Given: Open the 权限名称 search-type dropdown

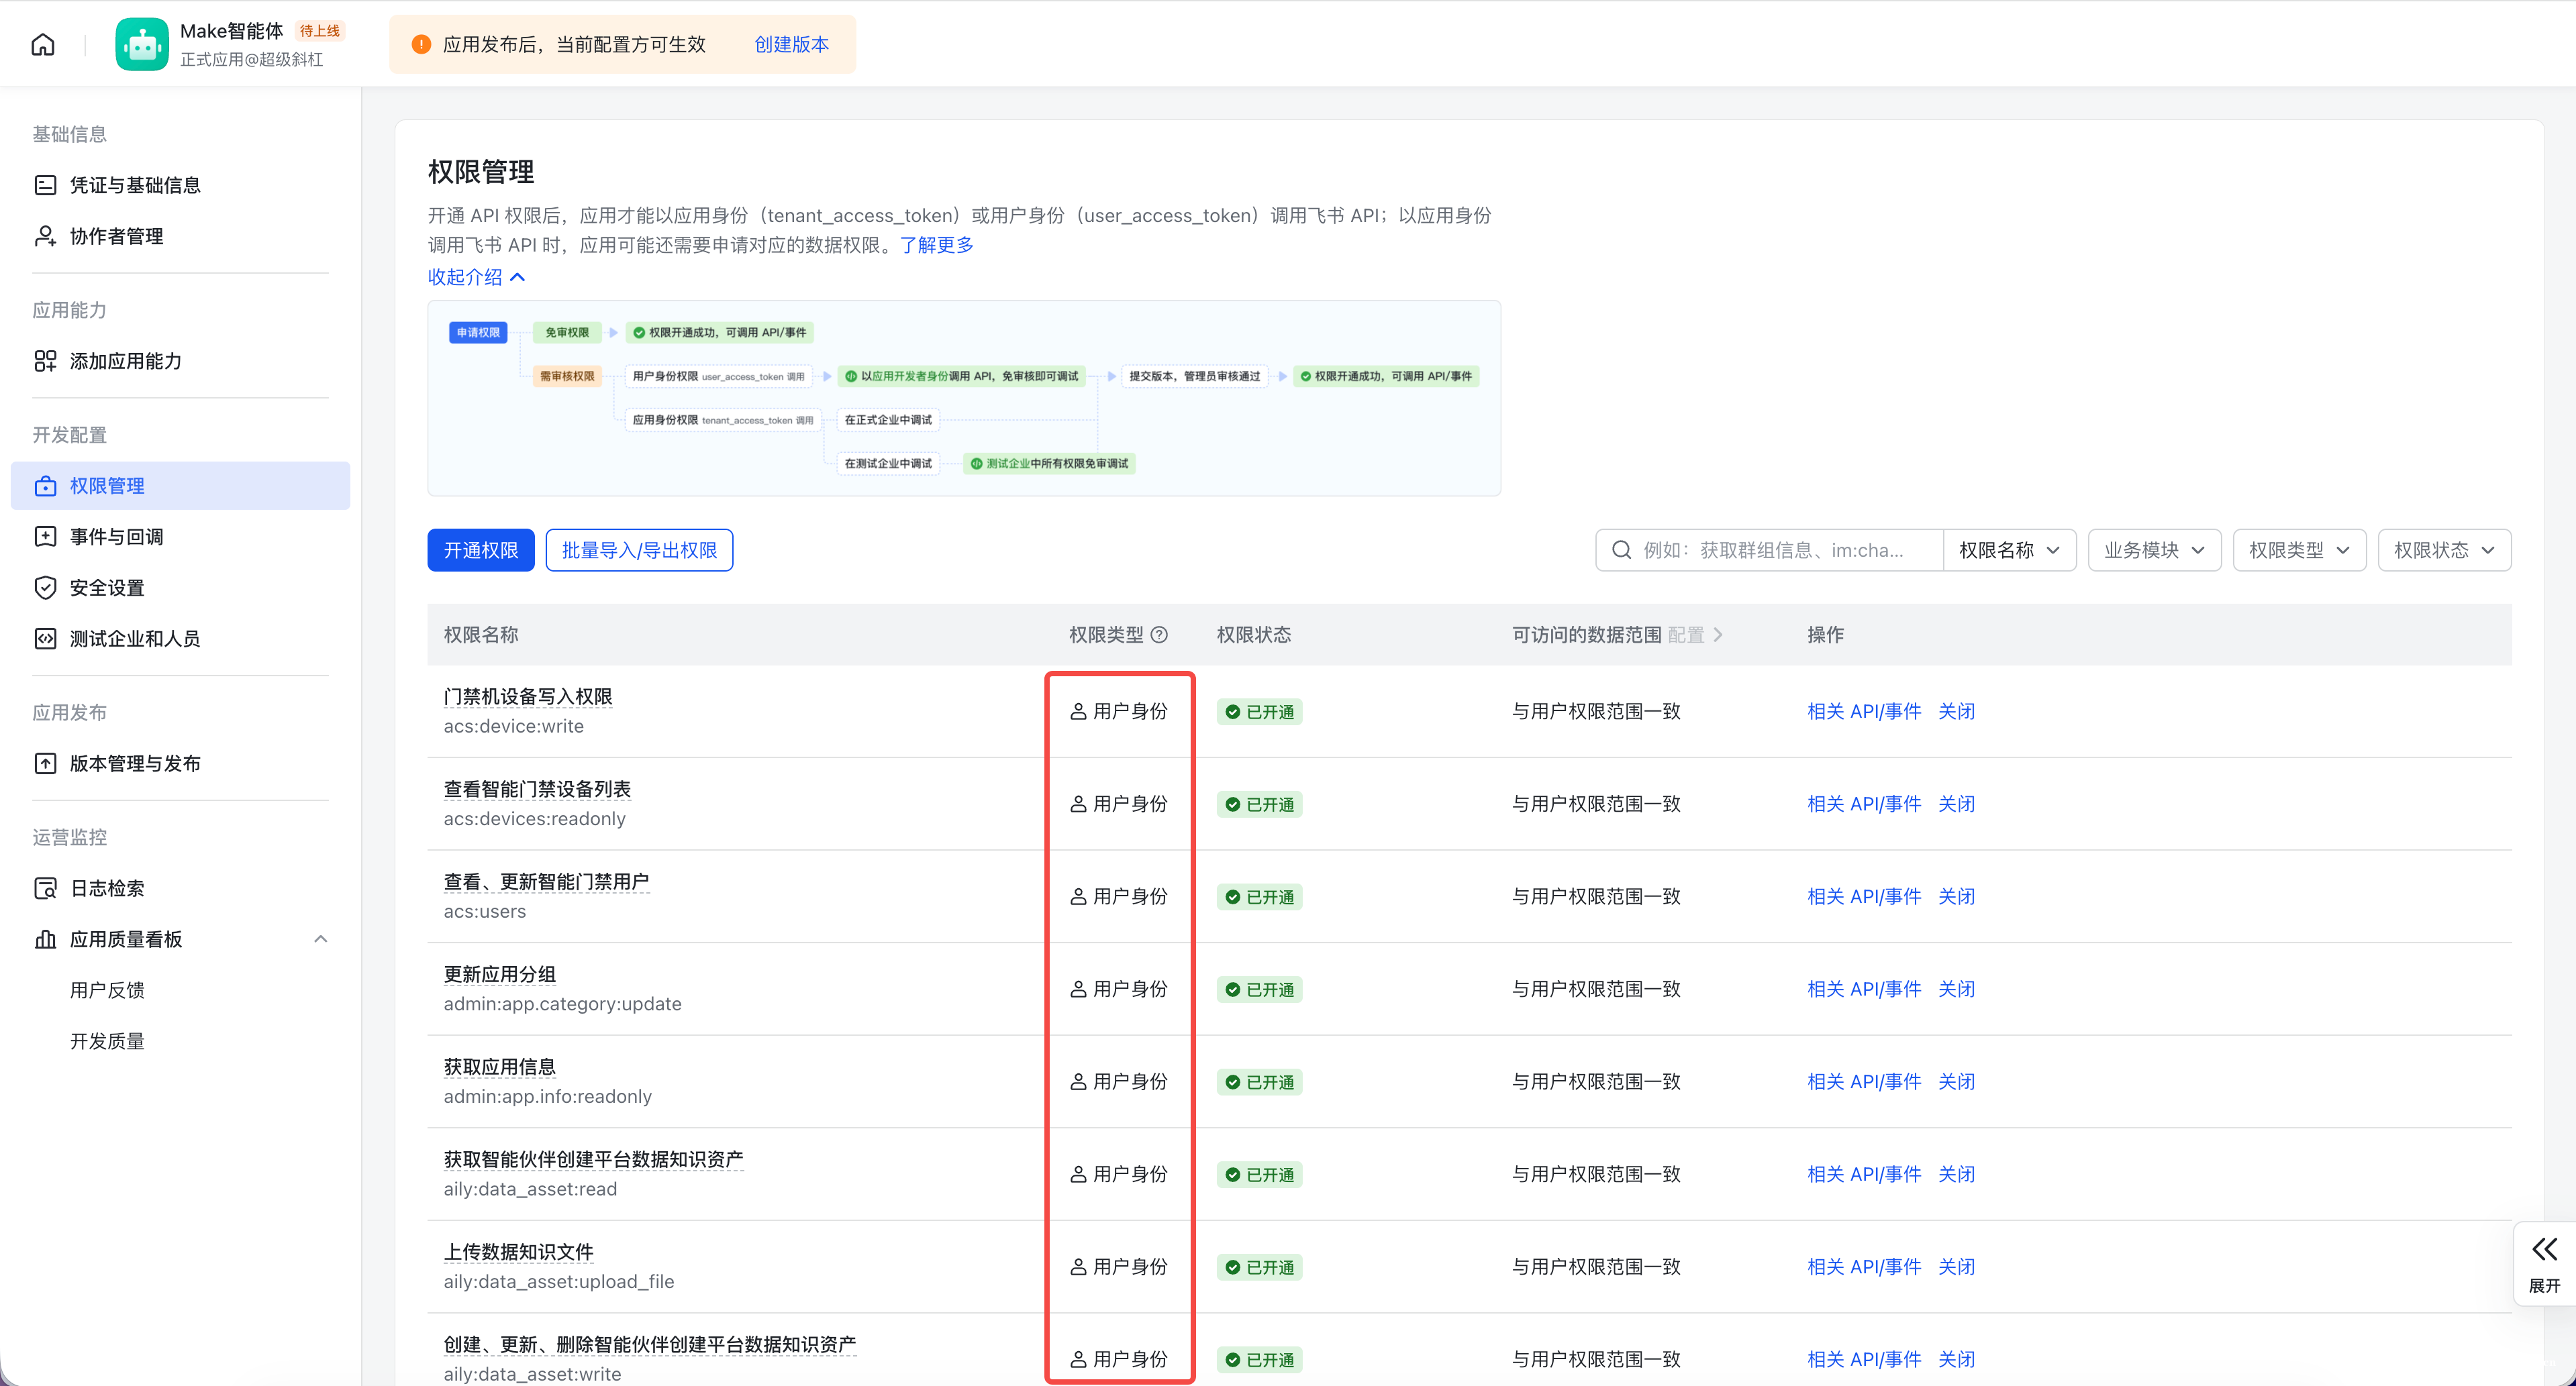Looking at the screenshot, I should (x=2009, y=551).
